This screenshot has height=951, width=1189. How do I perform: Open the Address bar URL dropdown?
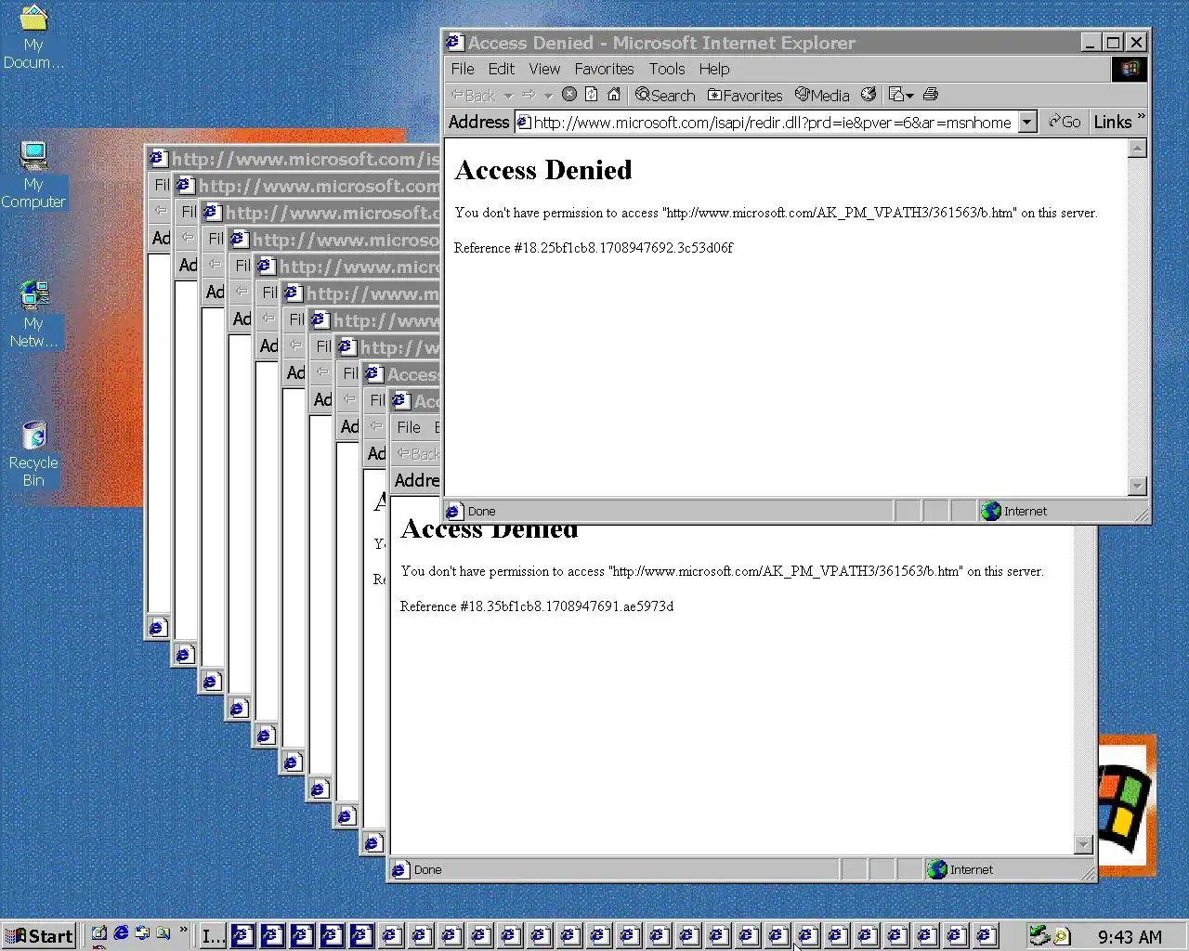coord(1026,123)
